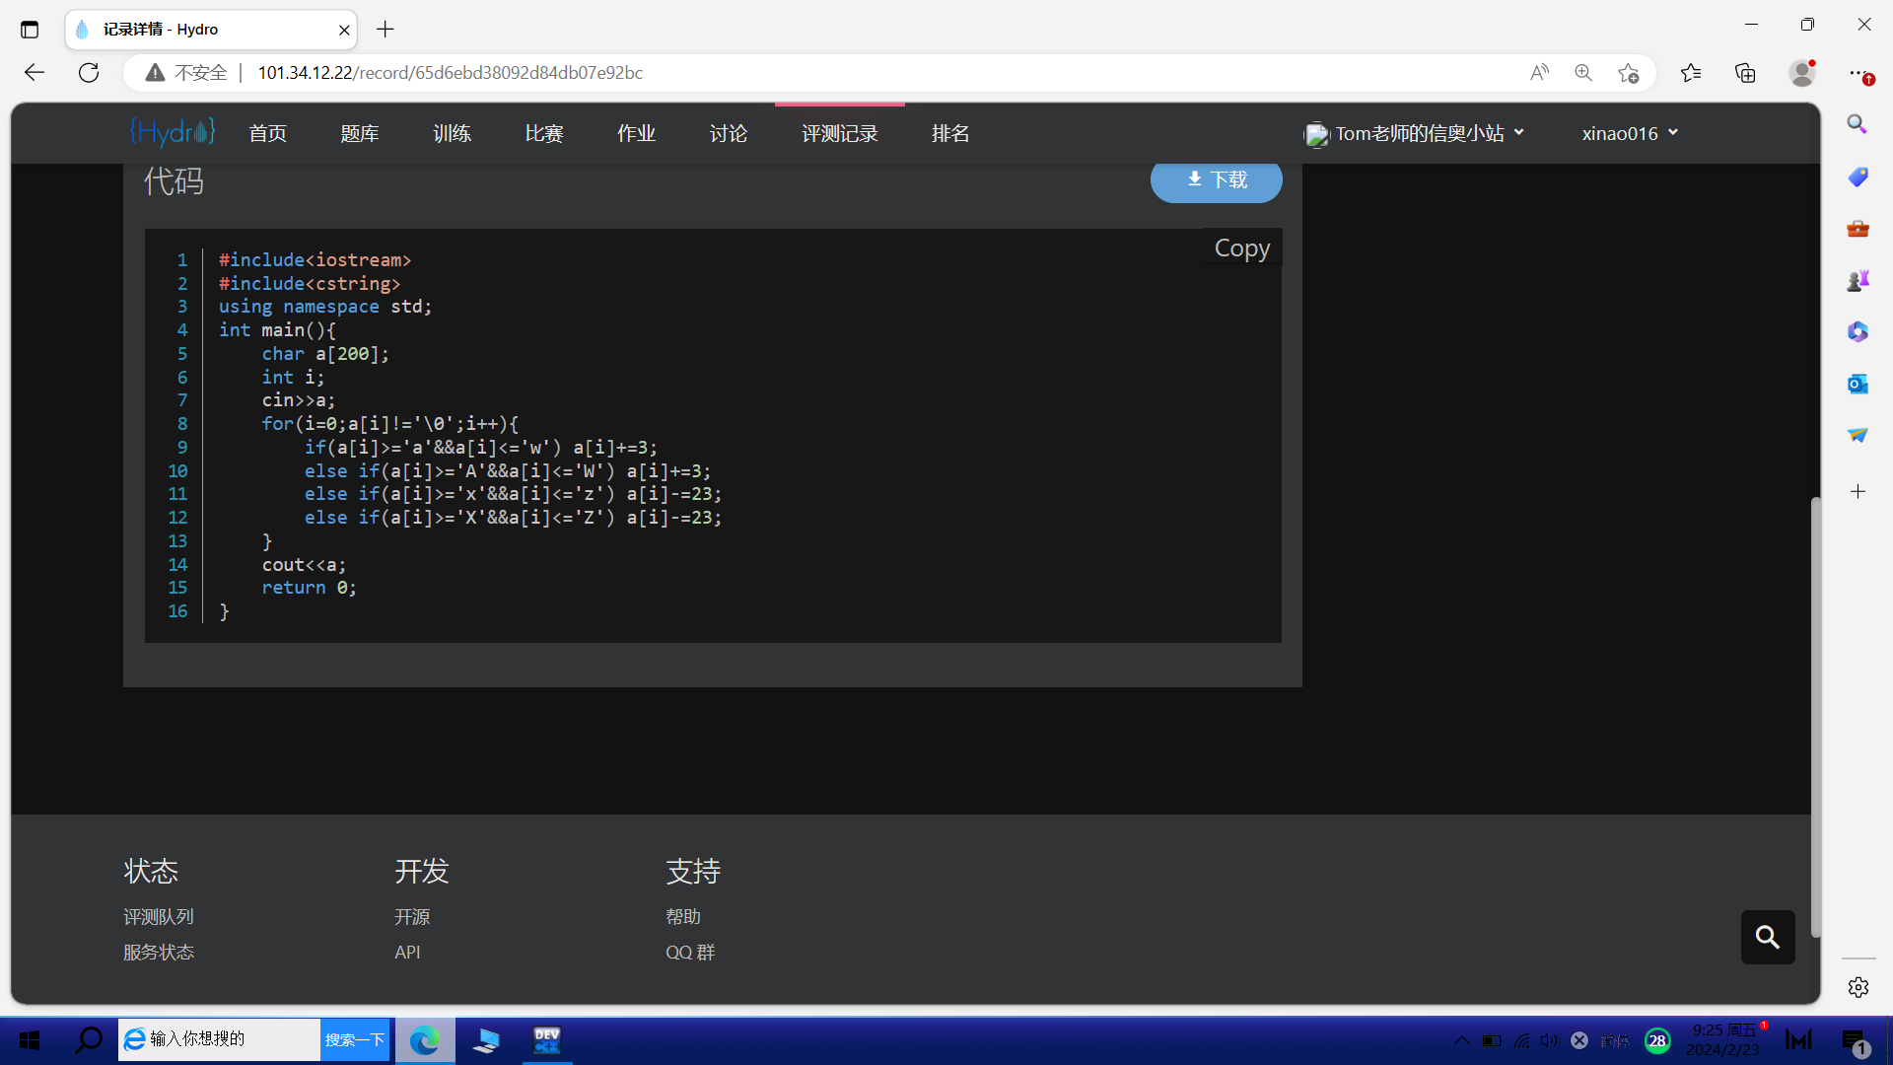Expand the xinao016 user menu
This screenshot has height=1065, width=1893.
1630,133
